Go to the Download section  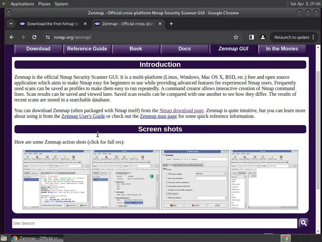click(38, 49)
